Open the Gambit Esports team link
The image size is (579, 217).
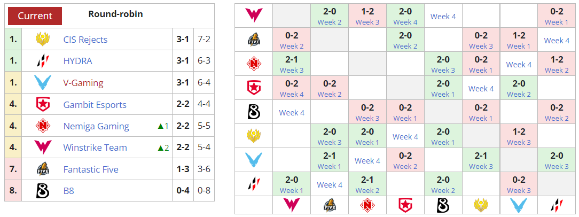click(x=95, y=105)
